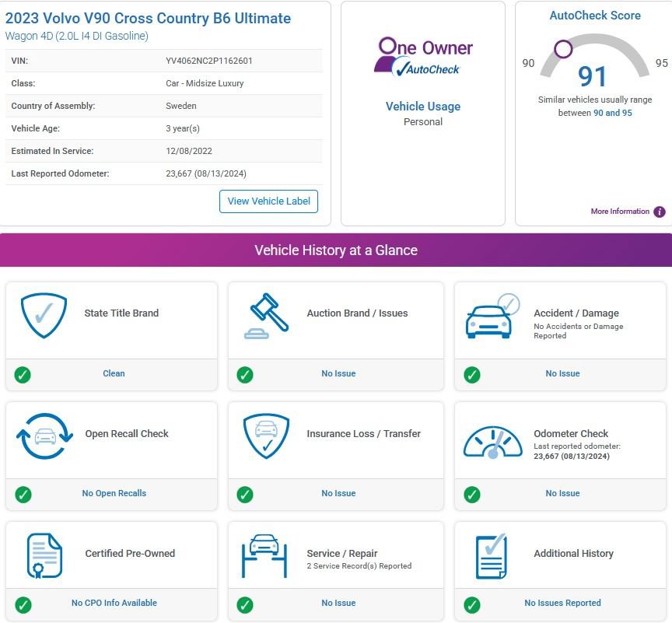Click the Auction Brand gavel icon
Image resolution: width=672 pixels, height=623 pixels.
[x=267, y=317]
